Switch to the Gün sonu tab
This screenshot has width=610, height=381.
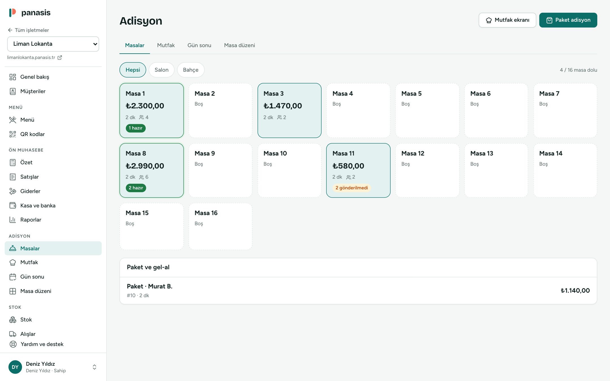pos(199,45)
